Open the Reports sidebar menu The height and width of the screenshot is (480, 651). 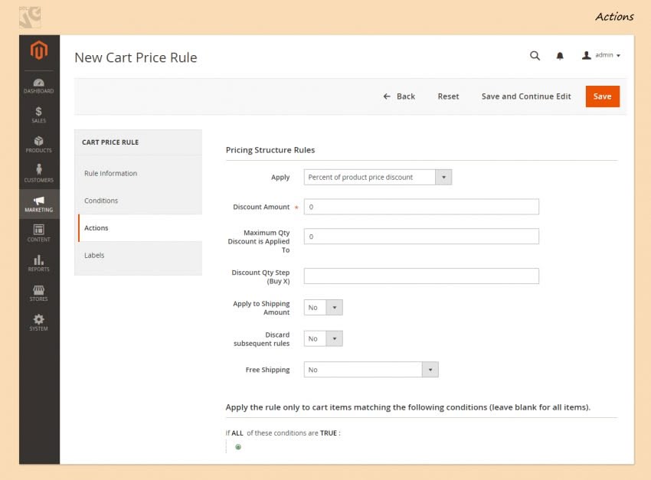click(38, 263)
